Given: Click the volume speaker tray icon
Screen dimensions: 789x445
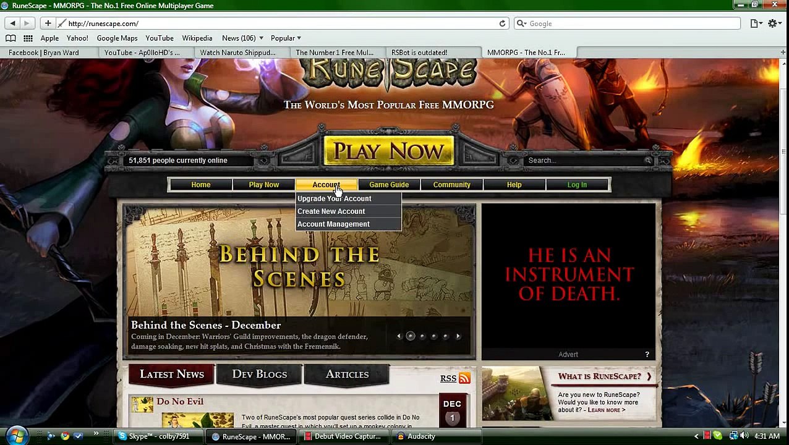Looking at the screenshot, I should tap(744, 436).
